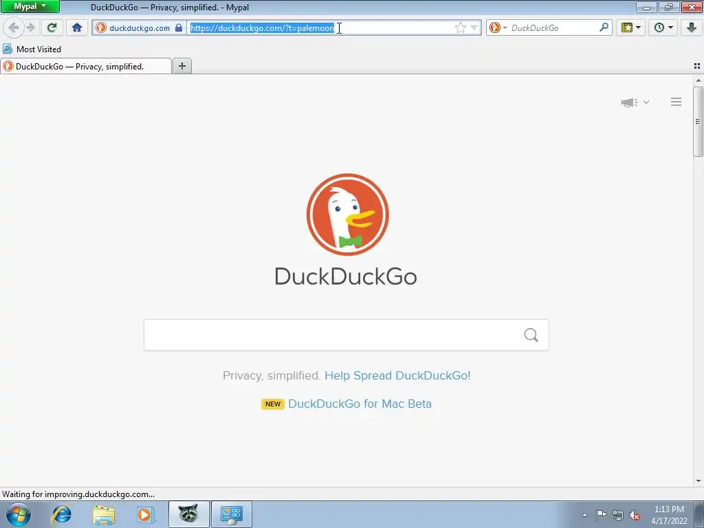Click the main DuckDuckGo search box
The image size is (704, 528).
tap(346, 335)
